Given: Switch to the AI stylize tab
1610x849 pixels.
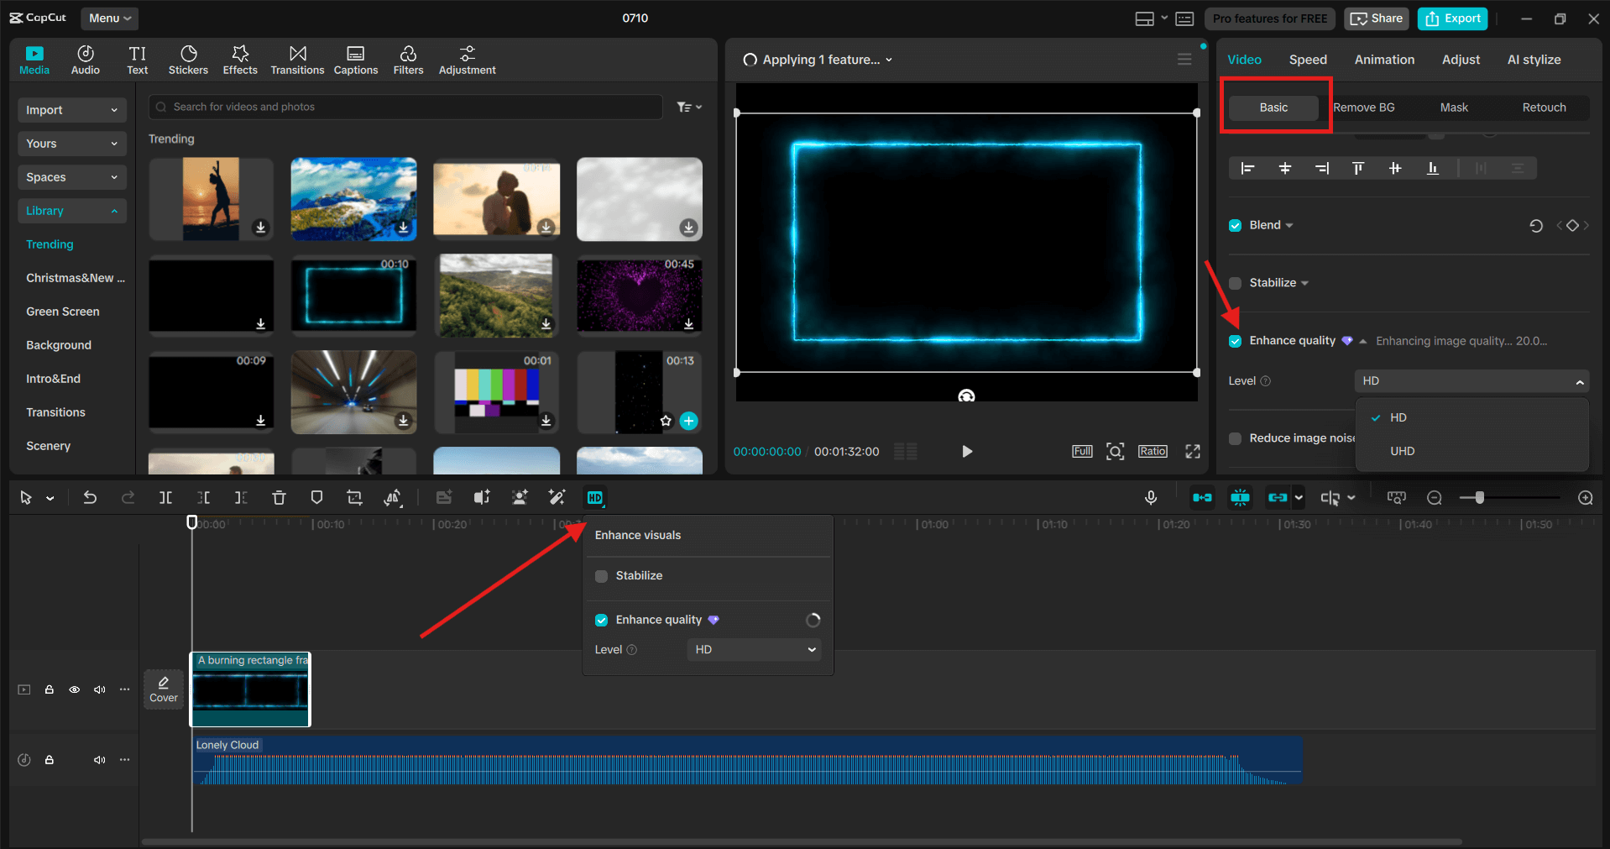Looking at the screenshot, I should point(1534,60).
